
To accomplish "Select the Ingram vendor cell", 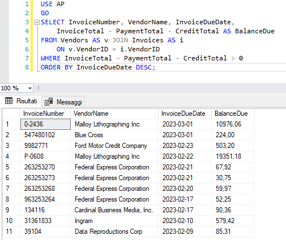I will pos(114,221).
